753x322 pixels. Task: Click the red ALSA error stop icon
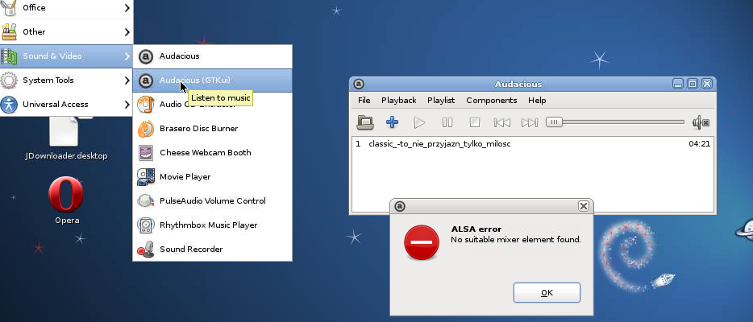[421, 242]
